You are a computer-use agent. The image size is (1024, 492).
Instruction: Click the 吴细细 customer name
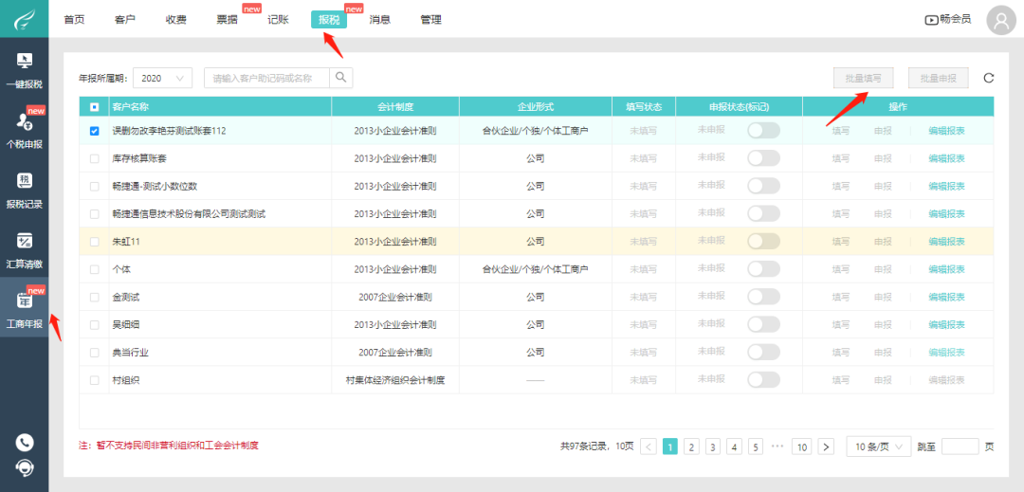pos(125,324)
